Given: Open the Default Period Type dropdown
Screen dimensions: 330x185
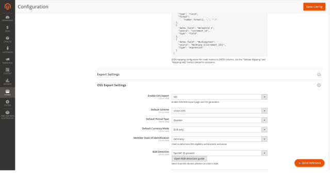Looking at the screenshot, I should tap(220, 120).
